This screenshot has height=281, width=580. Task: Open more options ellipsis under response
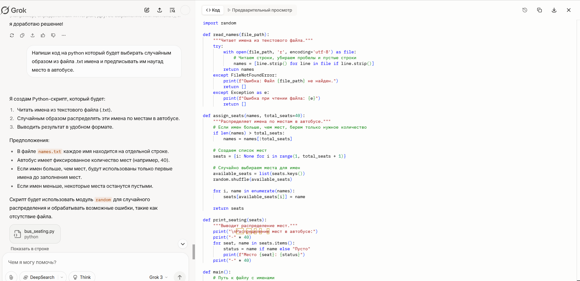(x=64, y=35)
